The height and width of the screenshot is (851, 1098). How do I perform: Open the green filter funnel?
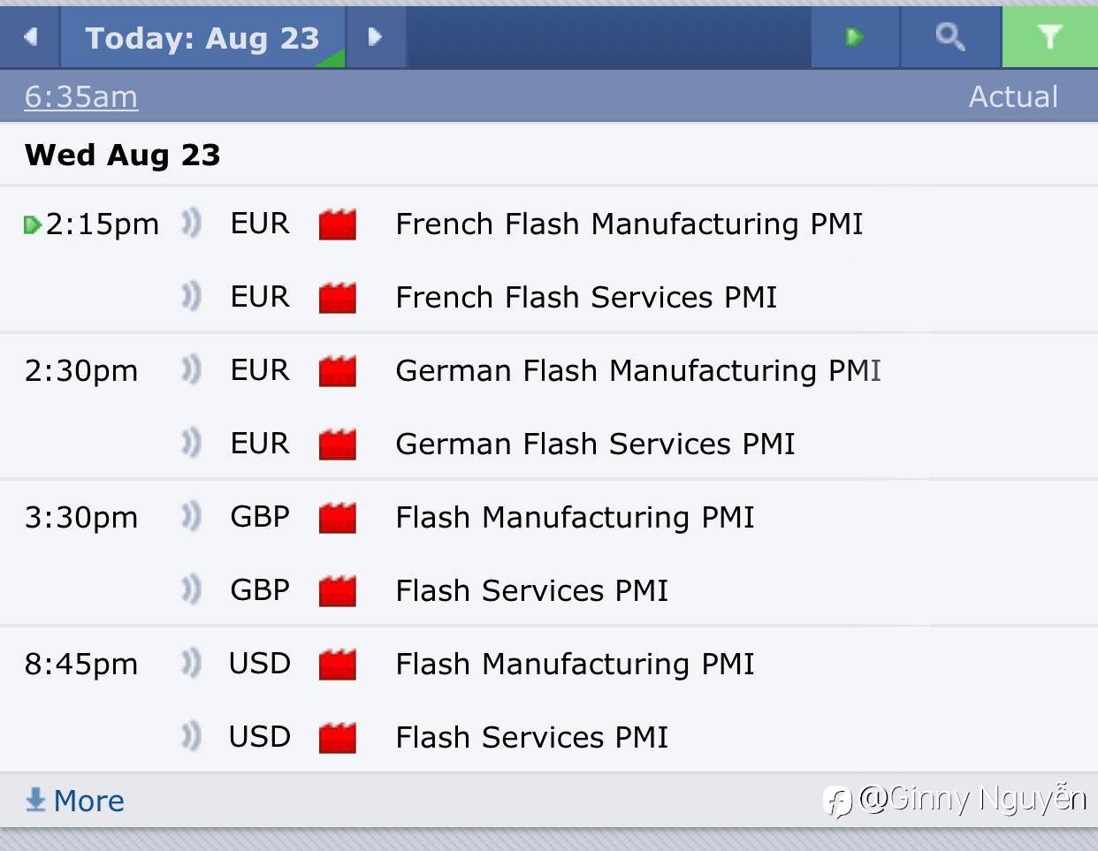(1049, 37)
